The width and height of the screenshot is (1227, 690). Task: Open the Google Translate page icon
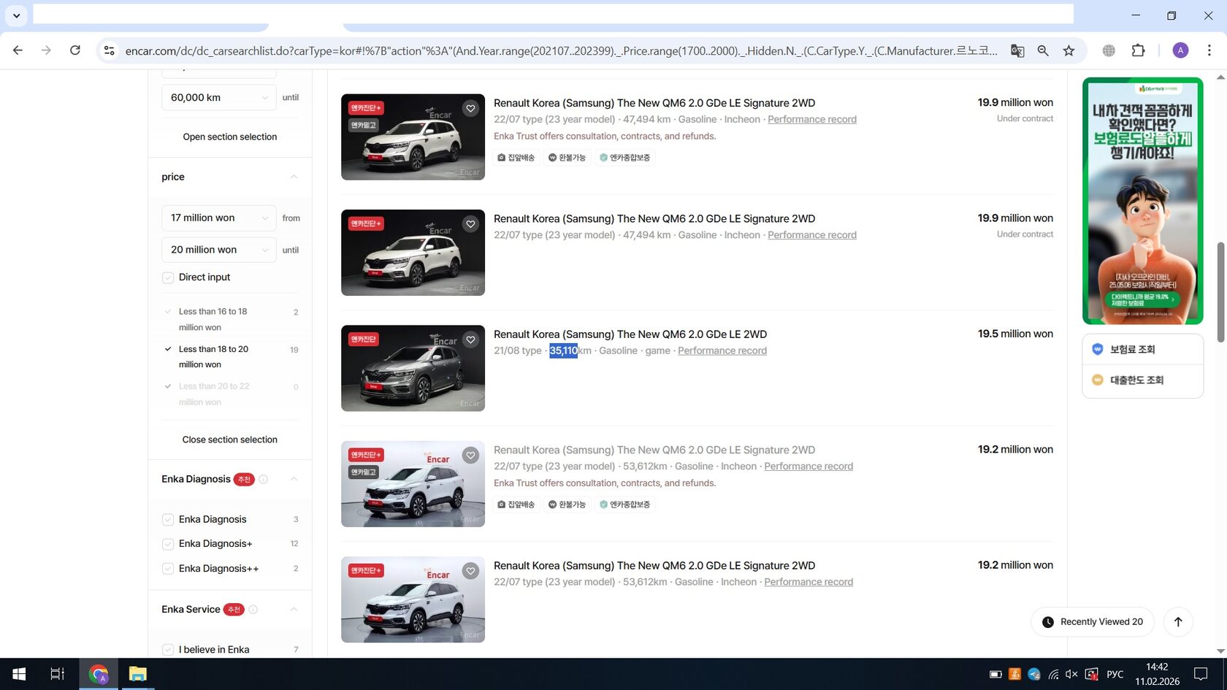tap(1017, 50)
